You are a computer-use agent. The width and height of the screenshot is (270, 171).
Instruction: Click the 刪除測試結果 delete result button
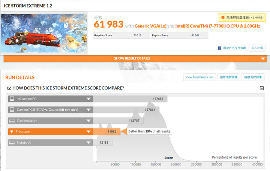click(228, 77)
